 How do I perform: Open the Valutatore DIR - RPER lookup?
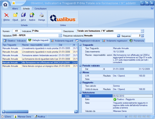(60, 36)
